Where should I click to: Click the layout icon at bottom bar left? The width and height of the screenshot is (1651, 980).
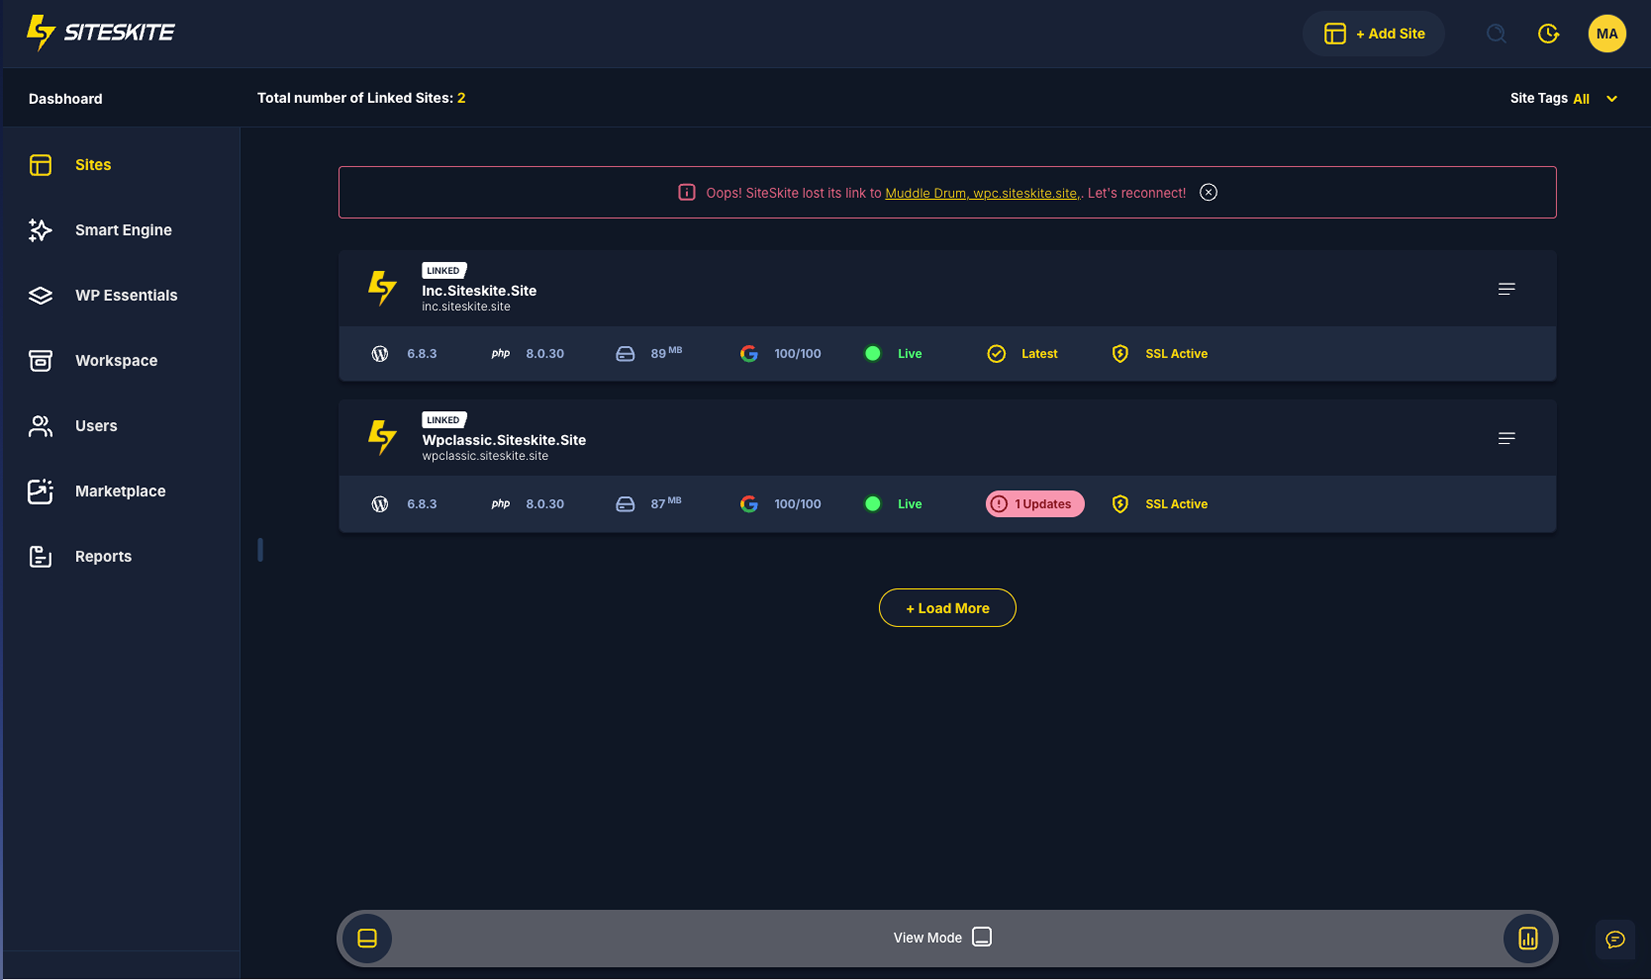(x=367, y=939)
